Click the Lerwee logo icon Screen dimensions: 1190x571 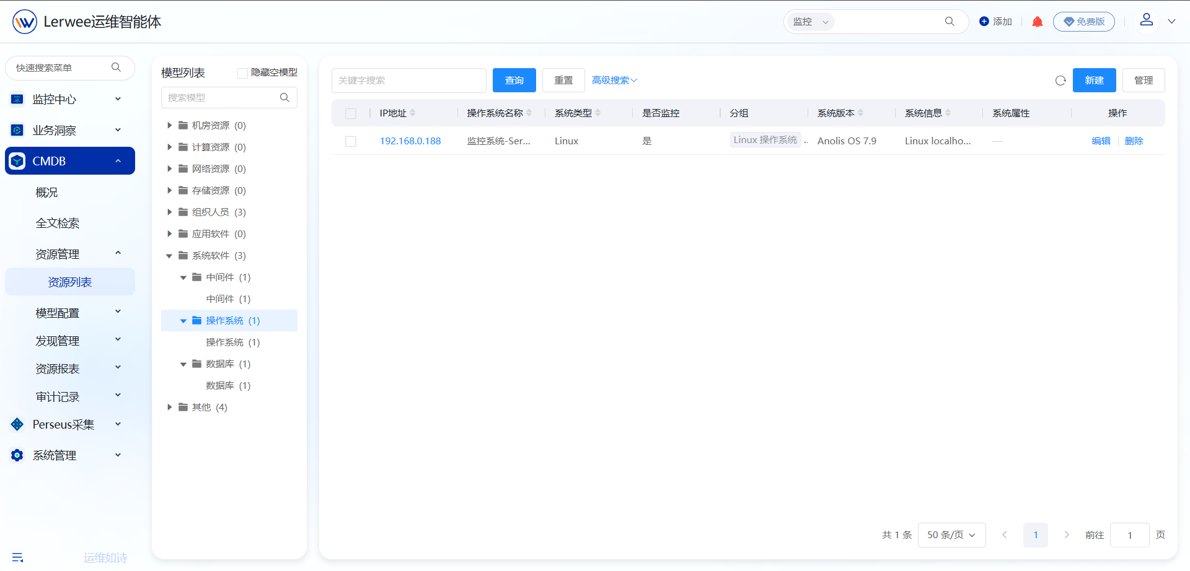point(25,22)
